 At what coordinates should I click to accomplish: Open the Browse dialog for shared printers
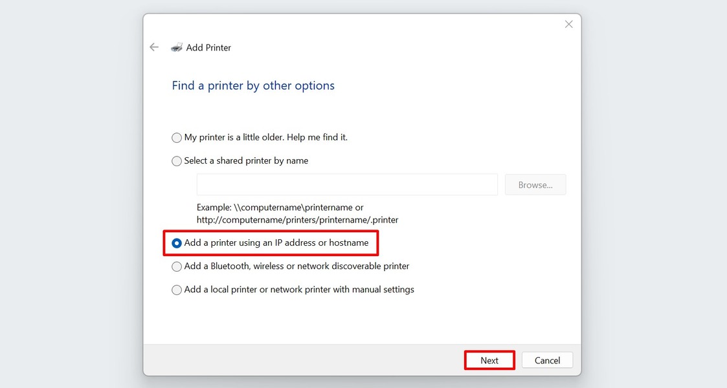535,184
